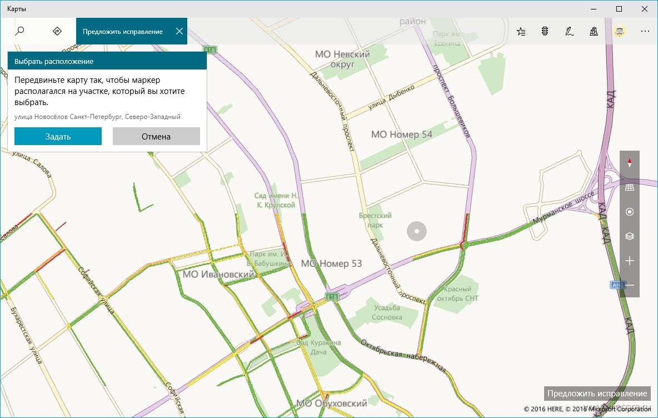This screenshot has height=418, width=658.
Task: Click the Красный октябрь СНТ map label
Action: [x=457, y=294]
